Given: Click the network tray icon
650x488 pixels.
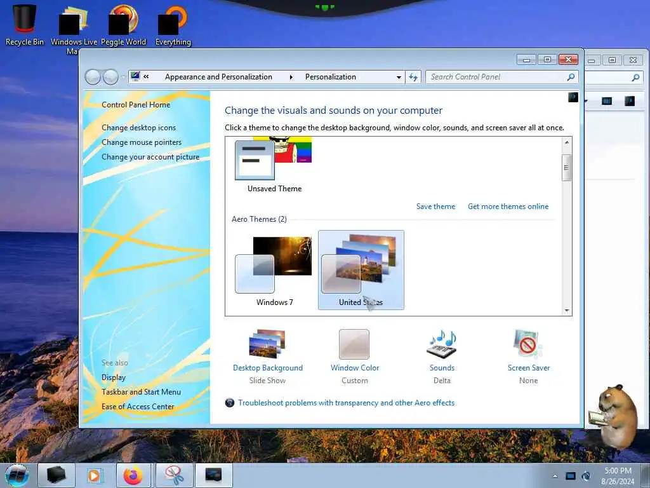Looking at the screenshot, I should tap(571, 476).
